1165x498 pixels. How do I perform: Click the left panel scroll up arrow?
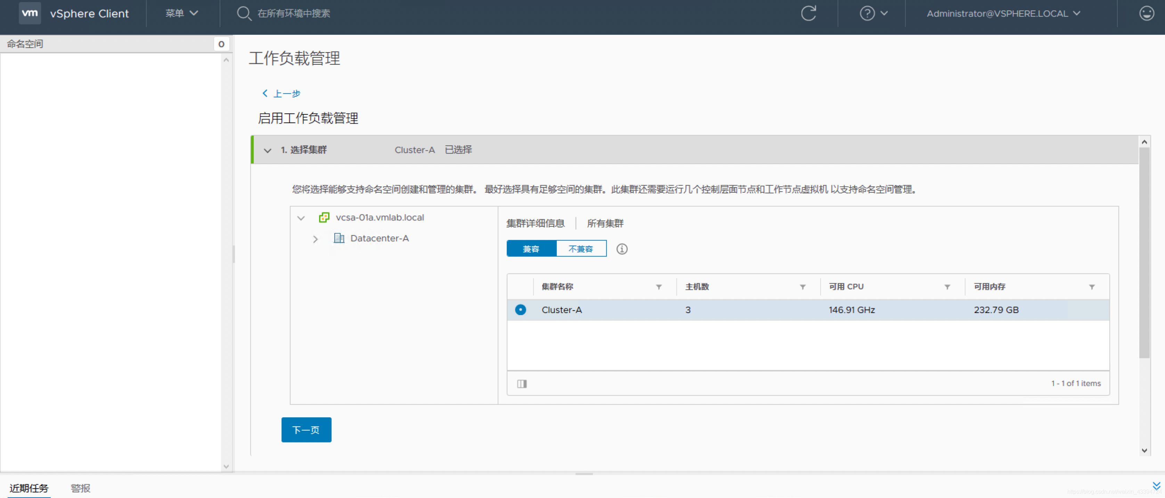226,60
